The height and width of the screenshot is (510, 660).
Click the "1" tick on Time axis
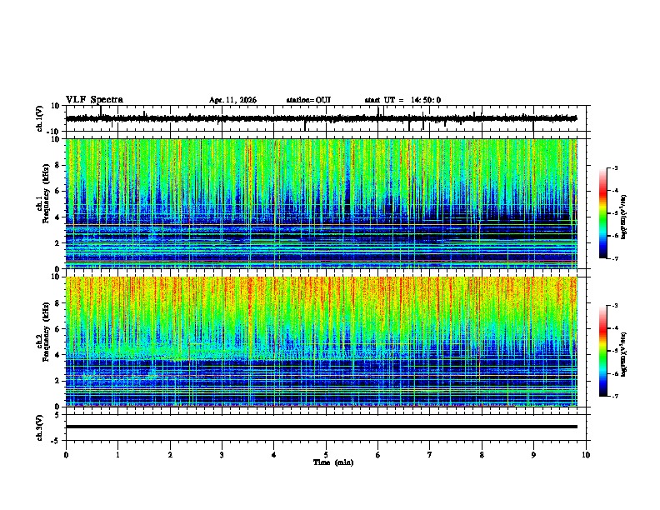coord(117,455)
